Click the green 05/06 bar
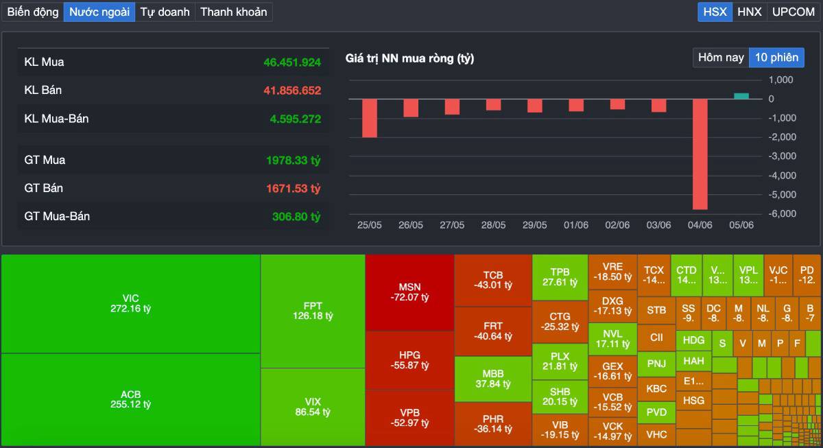The width and height of the screenshot is (823, 448). pyautogui.click(x=741, y=96)
